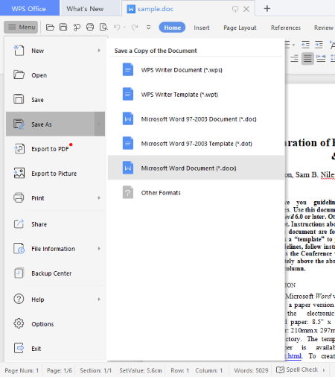Click the Align Right ribbon icon
Viewport: 335px width, 377px height.
click(x=294, y=59)
